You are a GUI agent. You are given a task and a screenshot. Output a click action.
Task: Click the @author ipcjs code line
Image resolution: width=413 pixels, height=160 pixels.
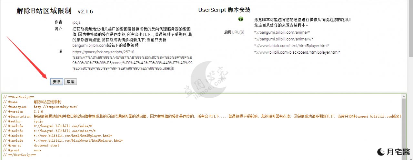pos(23,121)
